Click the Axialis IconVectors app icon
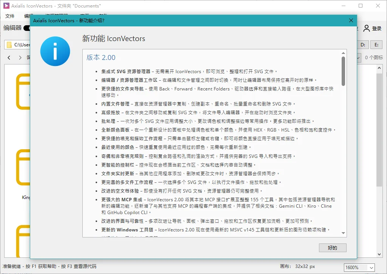387x274 pixels. pyautogui.click(x=6, y=6)
